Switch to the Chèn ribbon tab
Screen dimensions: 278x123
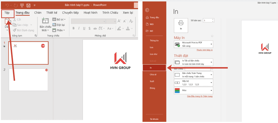(38, 13)
